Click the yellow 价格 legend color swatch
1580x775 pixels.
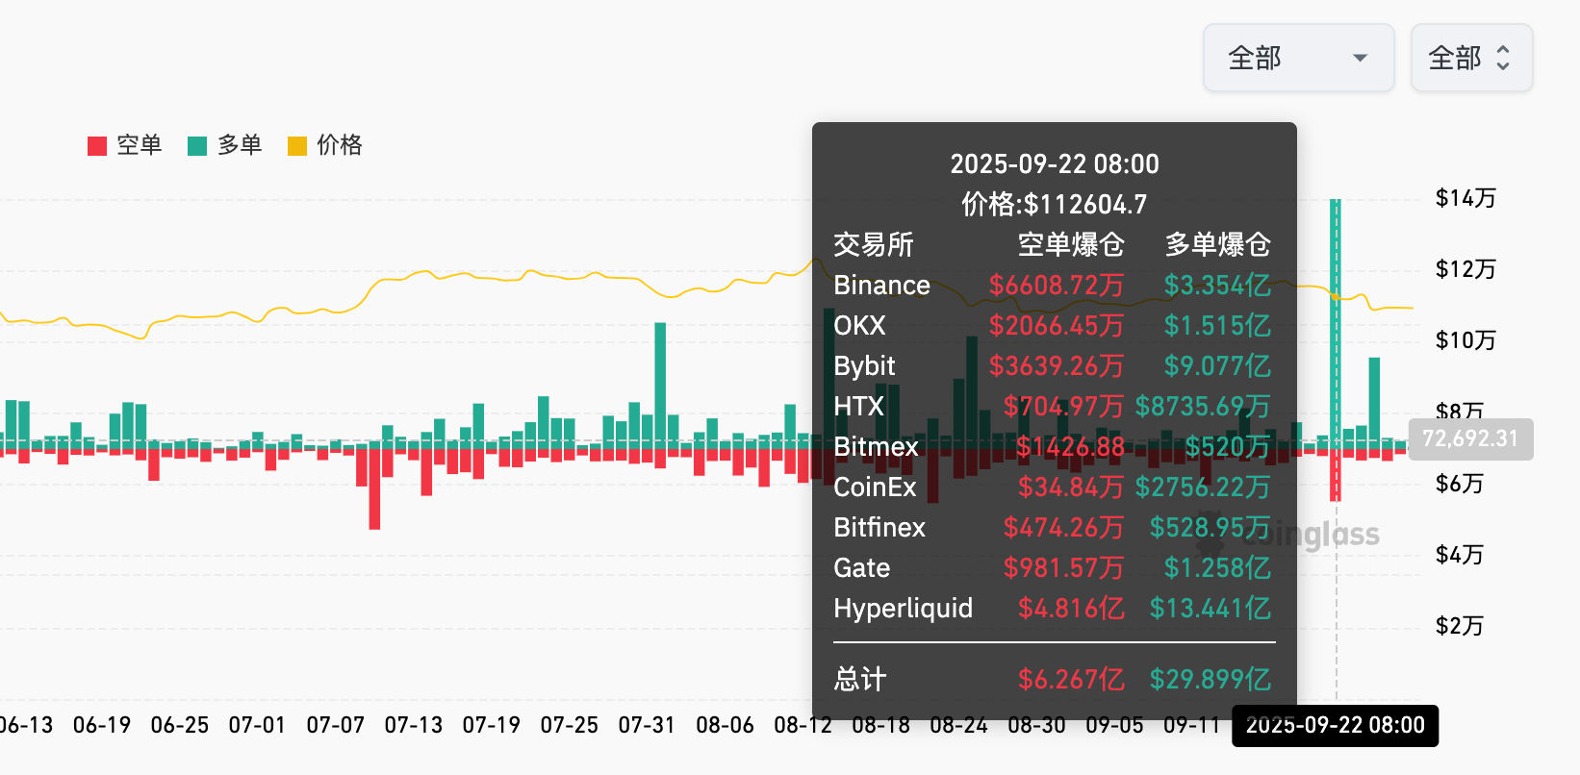point(297,146)
